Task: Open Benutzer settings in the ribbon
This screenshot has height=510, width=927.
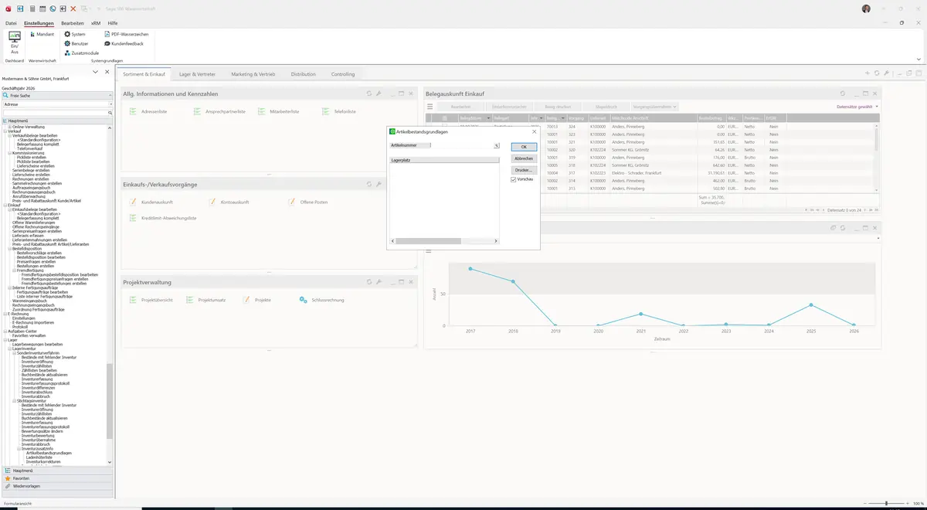Action: pos(76,44)
